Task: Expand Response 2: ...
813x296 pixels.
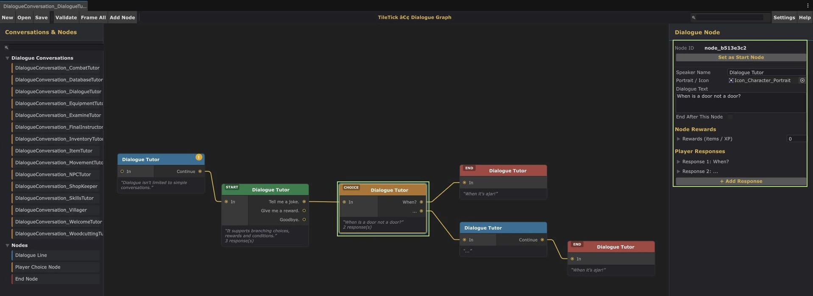Action: click(678, 171)
